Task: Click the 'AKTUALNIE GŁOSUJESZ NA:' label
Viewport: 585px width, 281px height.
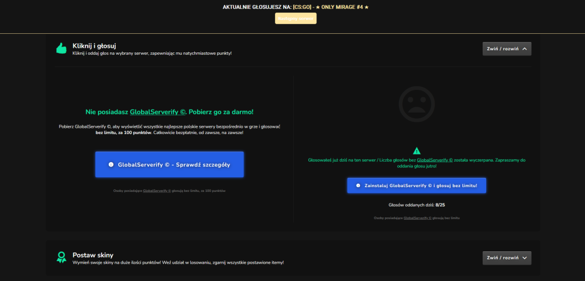Action: click(x=257, y=7)
